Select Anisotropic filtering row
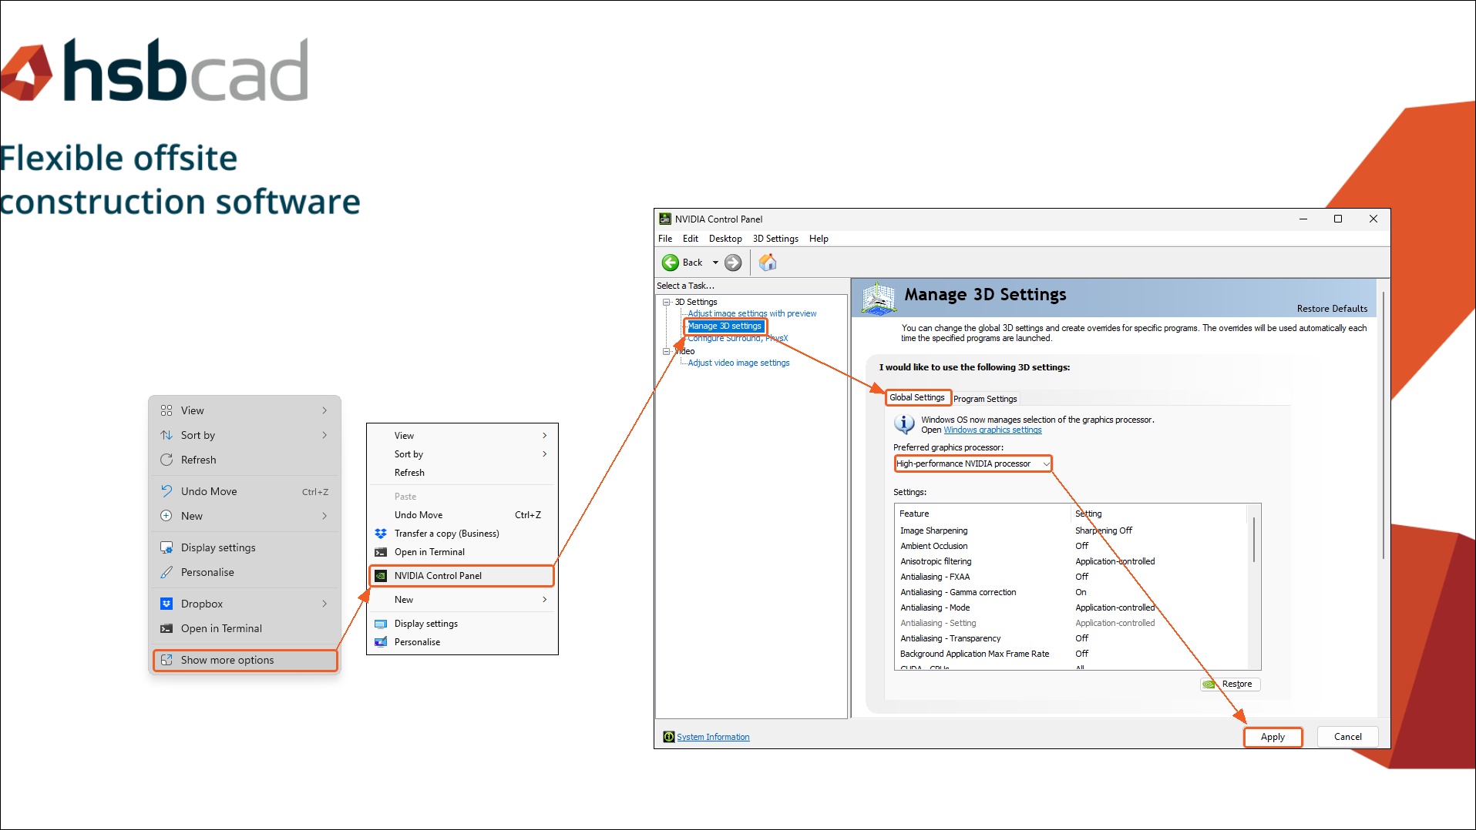1476x830 pixels. click(x=1070, y=561)
